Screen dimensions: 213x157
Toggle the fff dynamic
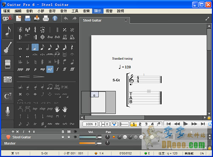pyautogui.click(x=72, y=69)
